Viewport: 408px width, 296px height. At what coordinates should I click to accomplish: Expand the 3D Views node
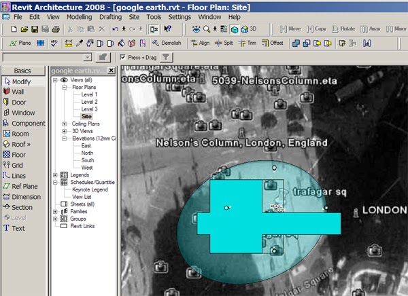point(65,131)
